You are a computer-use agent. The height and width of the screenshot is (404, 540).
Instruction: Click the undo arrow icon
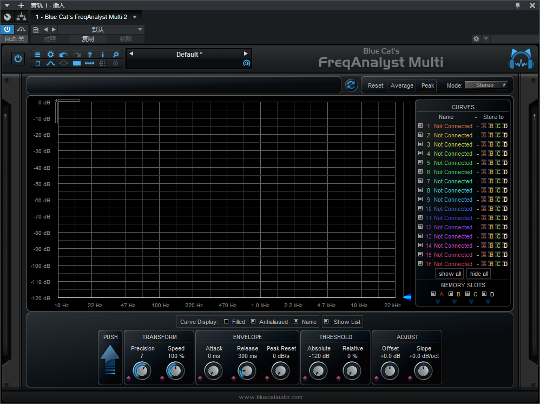(x=63, y=55)
